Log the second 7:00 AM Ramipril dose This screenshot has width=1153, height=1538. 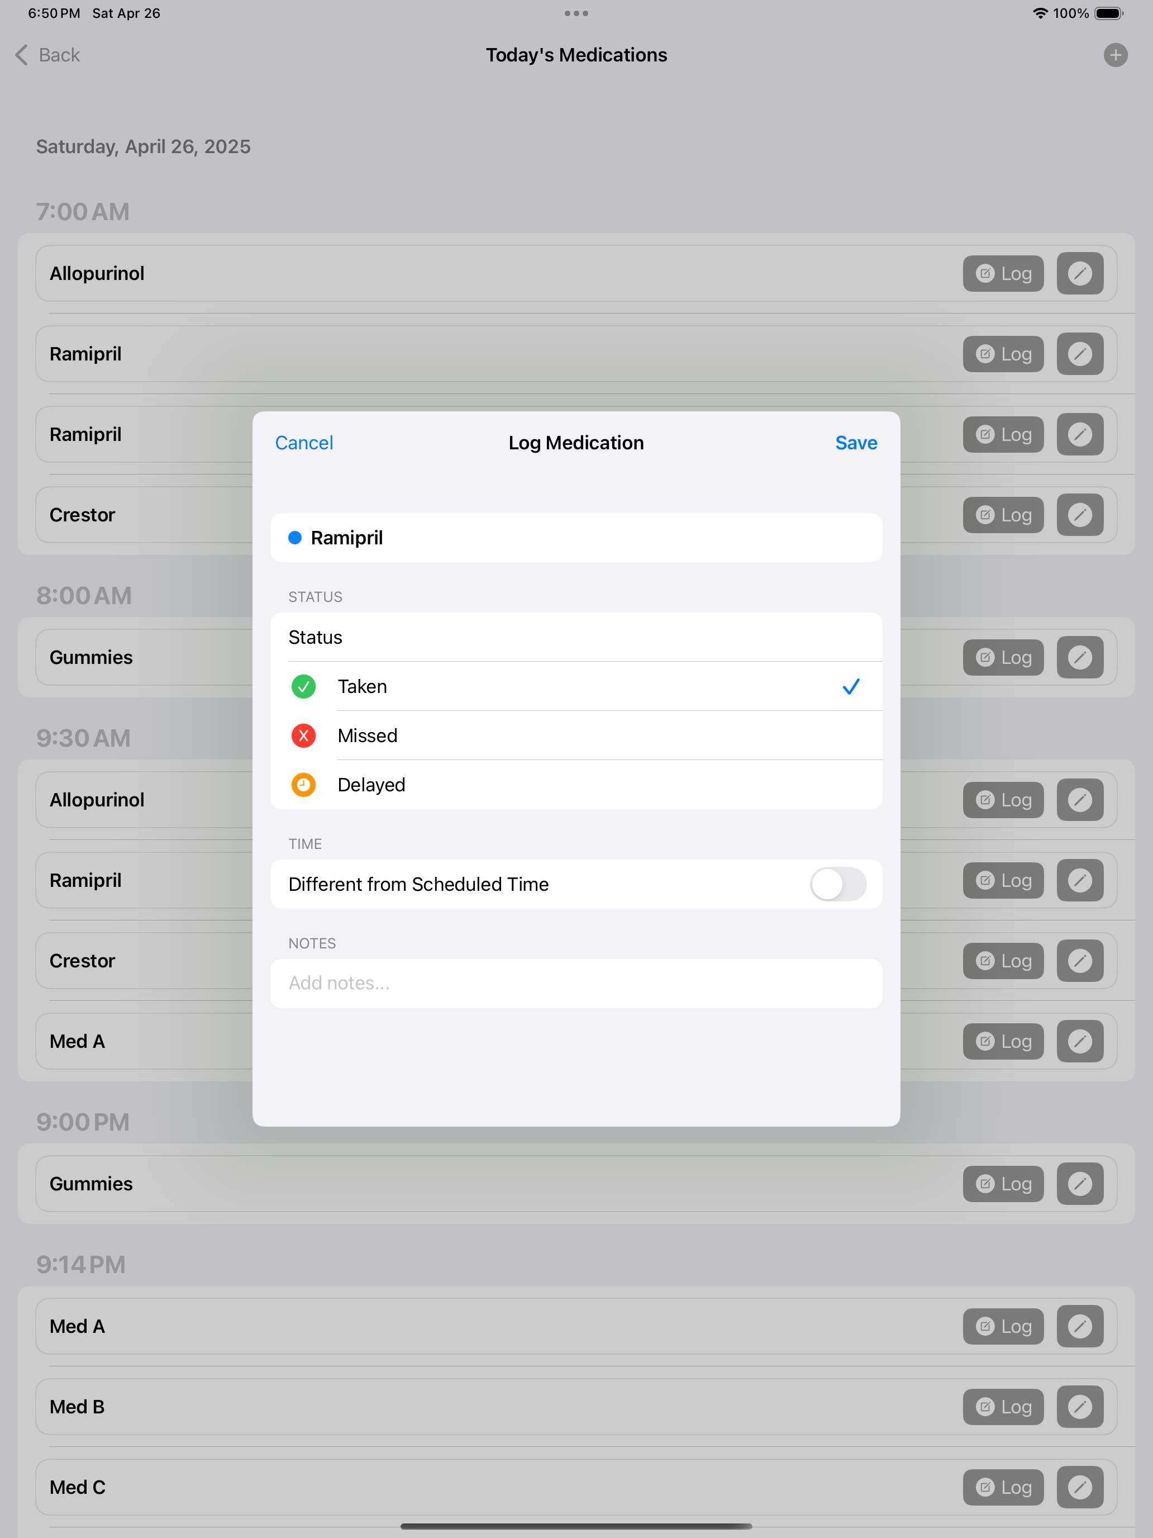[x=1003, y=435]
